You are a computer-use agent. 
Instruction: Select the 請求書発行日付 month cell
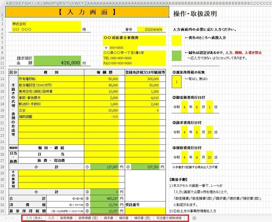[197, 132]
